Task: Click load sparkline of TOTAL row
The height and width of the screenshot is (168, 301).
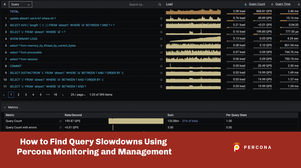Action: click(193, 12)
